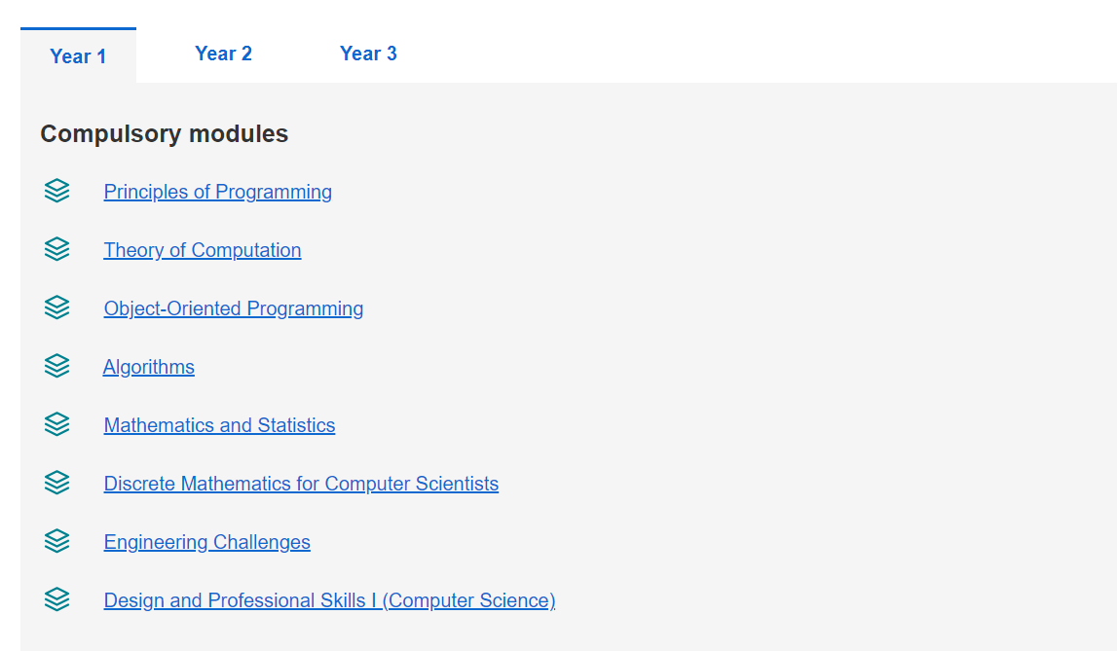The image size is (1119, 651).
Task: Open the Object-Oriented Programming module link
Action: pyautogui.click(x=234, y=308)
